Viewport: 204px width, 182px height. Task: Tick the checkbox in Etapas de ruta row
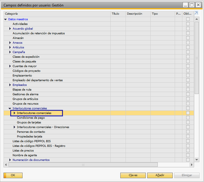tap(188, 89)
